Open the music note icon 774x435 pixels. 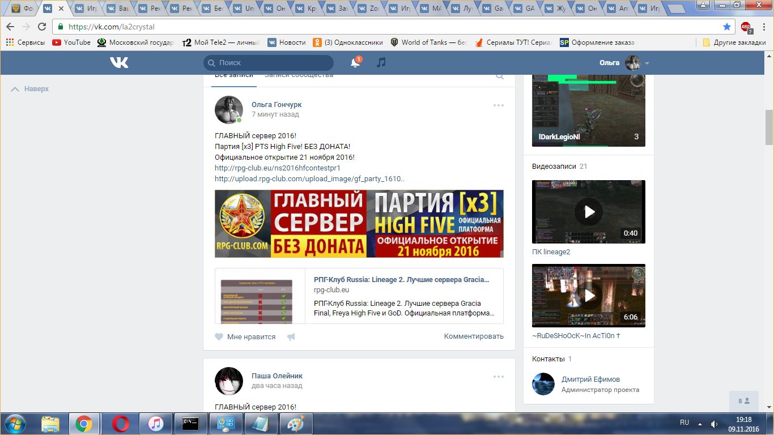[381, 62]
